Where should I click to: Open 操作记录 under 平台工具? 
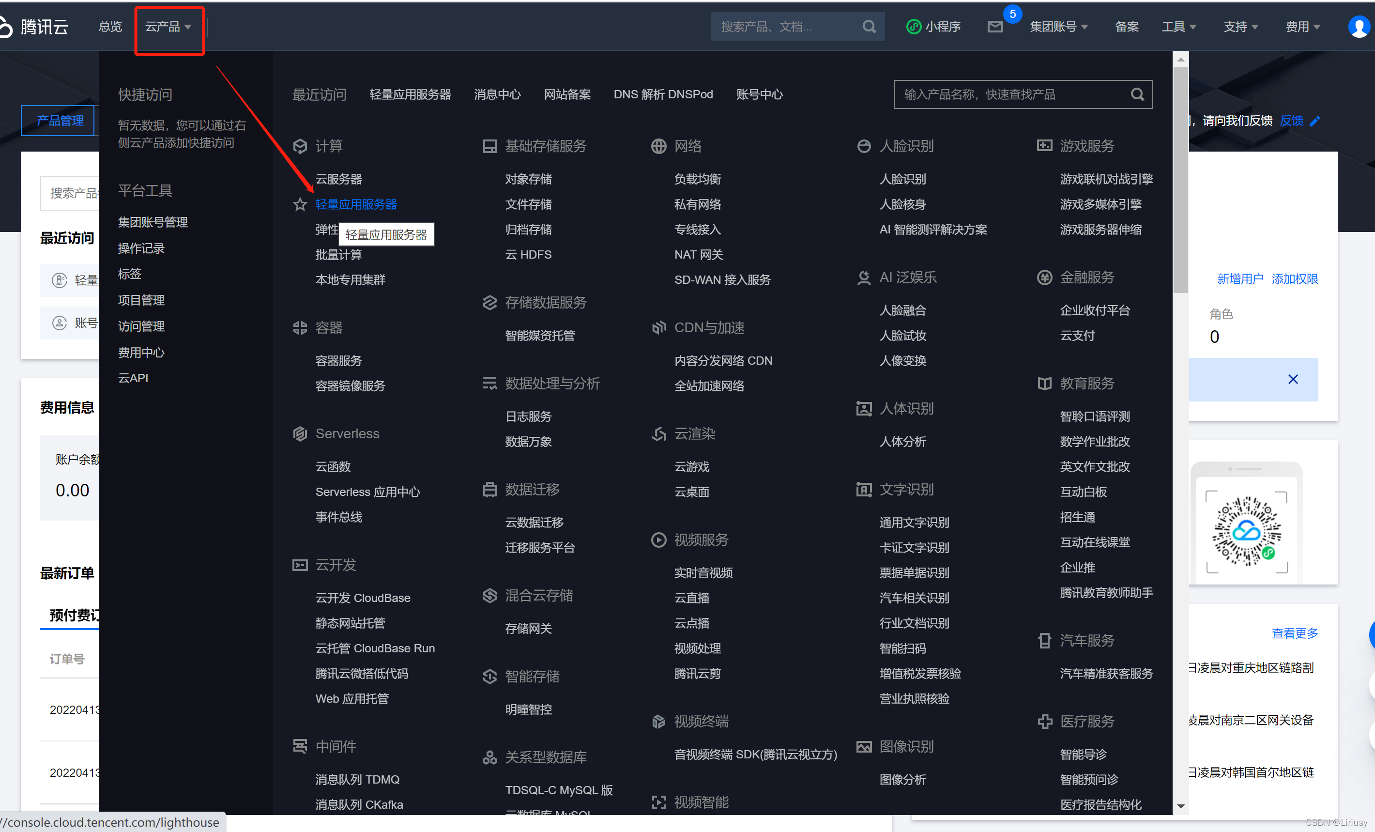coord(140,248)
